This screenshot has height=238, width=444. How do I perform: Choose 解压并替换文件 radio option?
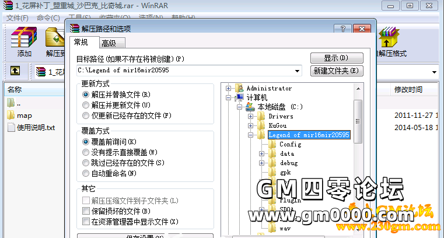coord(86,94)
